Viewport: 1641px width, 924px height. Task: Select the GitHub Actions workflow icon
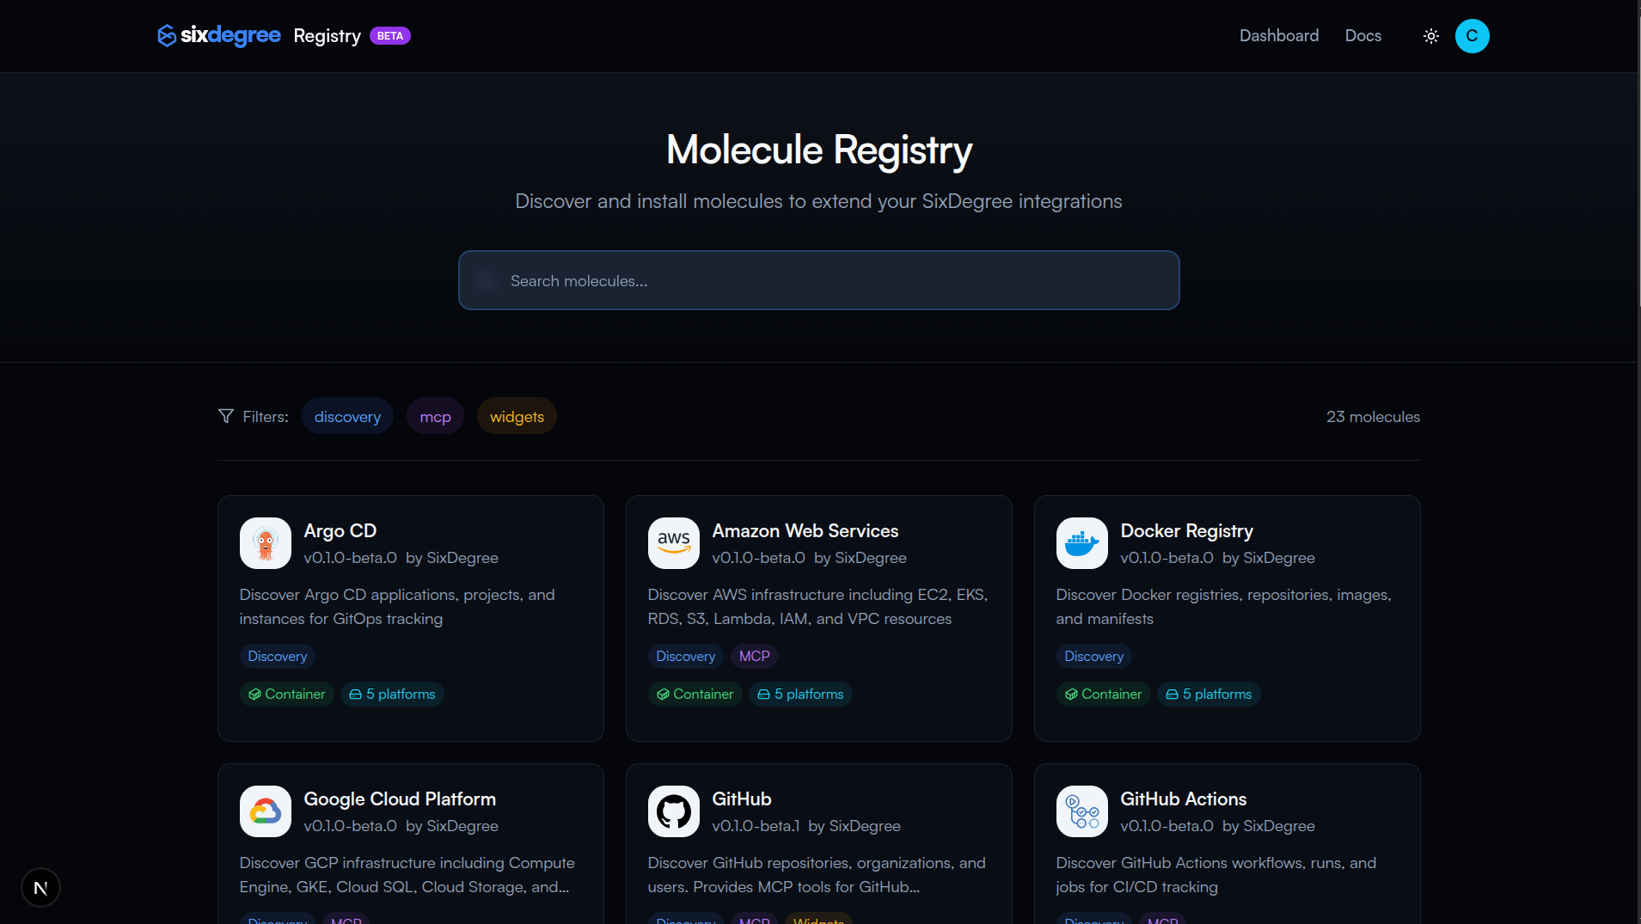pyautogui.click(x=1081, y=811)
